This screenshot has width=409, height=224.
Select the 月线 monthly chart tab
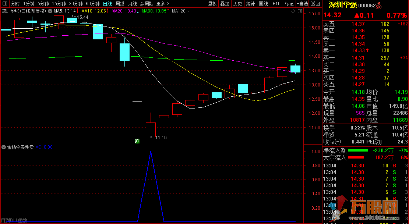(x=132, y=4)
